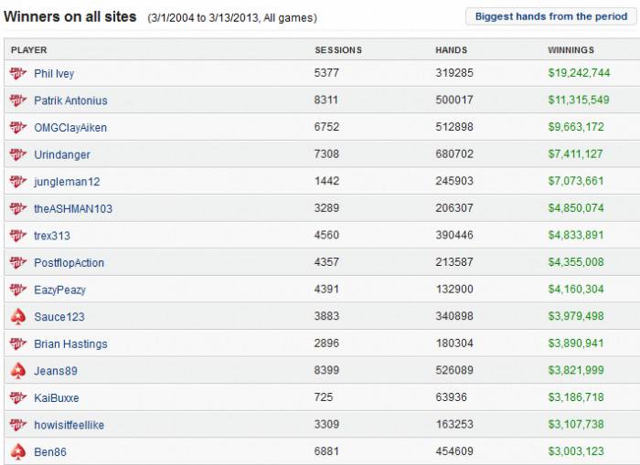Click the PokerStars icon beside Jeans89

[x=17, y=371]
